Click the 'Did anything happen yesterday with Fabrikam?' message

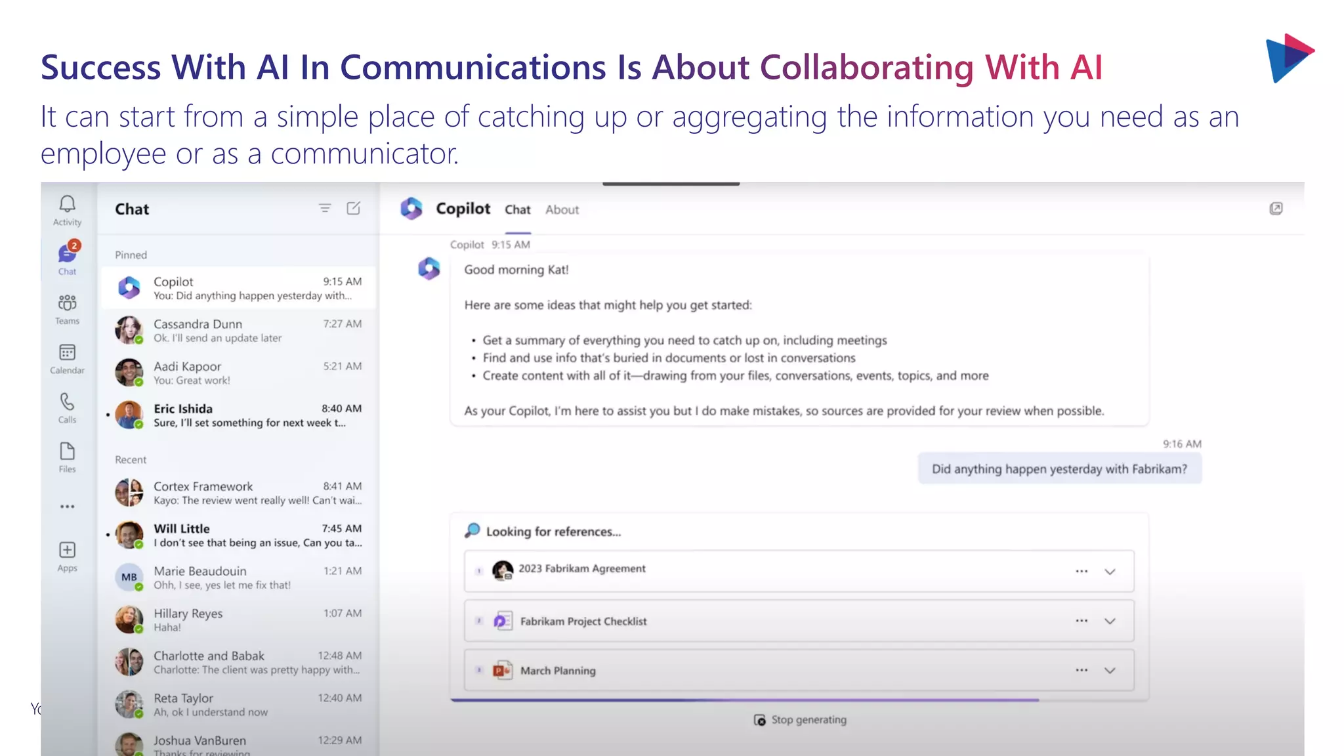[x=1059, y=469]
